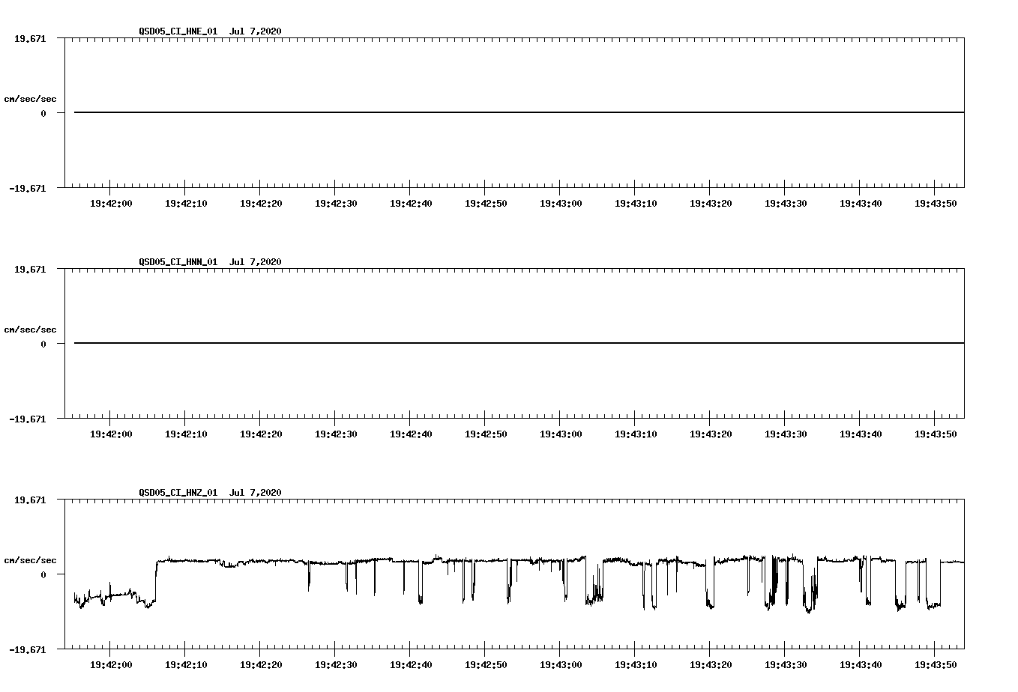This screenshot has height=692, width=1018.
Task: Click the QSD05_CI_HNN_01 plot title
Action: pos(210,261)
